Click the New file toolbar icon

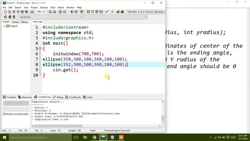point(5,12)
